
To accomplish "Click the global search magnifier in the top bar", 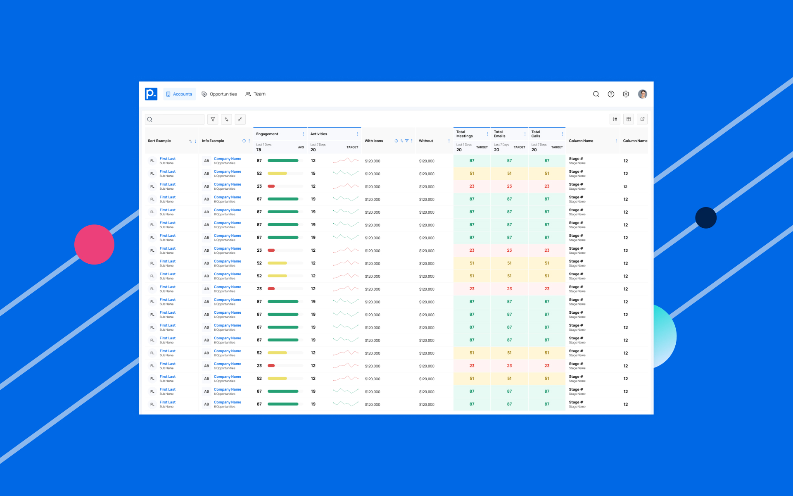I will pos(596,94).
